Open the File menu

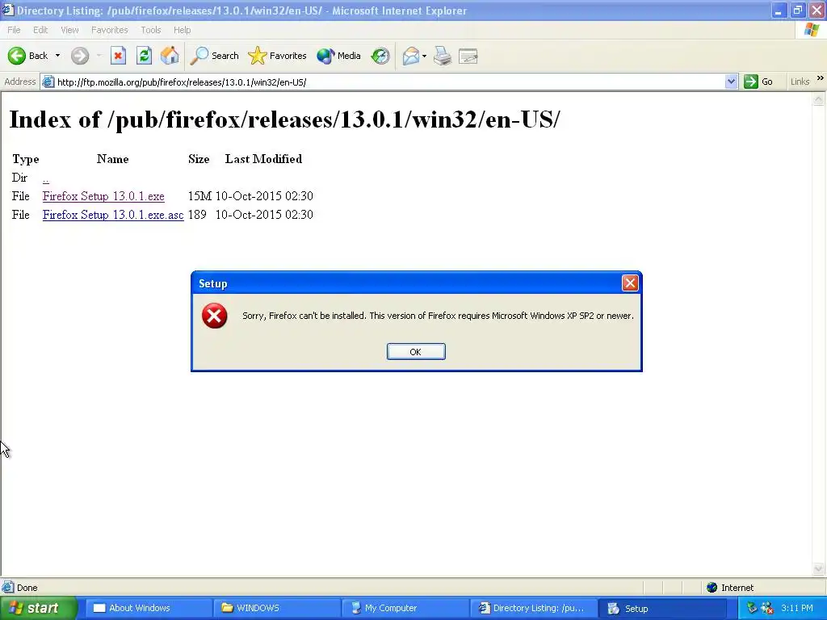[x=14, y=30]
